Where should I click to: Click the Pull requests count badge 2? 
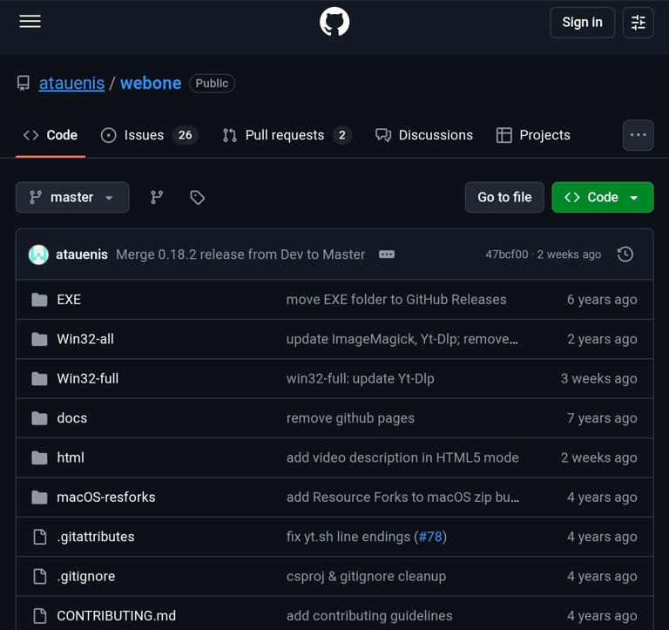point(342,135)
